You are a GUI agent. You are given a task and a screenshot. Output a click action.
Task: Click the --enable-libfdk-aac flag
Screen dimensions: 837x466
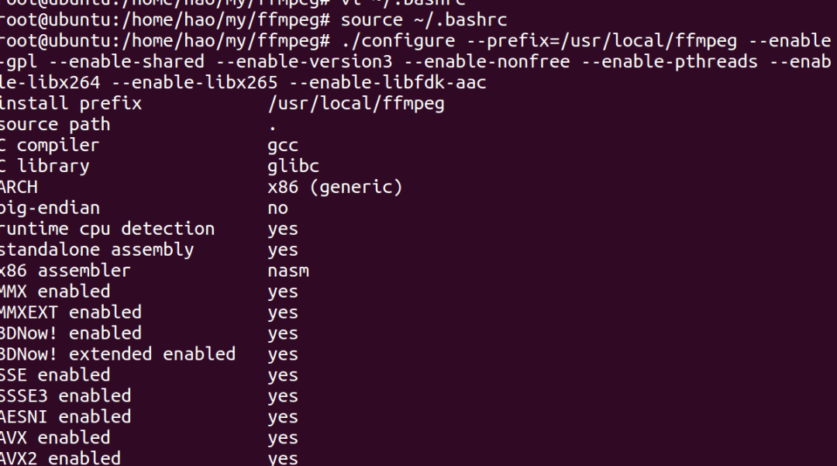387,82
